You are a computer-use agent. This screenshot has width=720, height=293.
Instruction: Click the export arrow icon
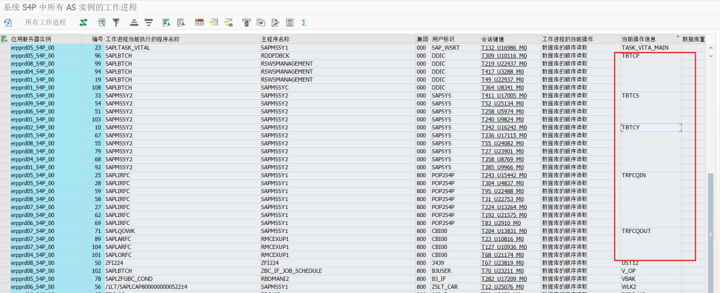coord(261,22)
